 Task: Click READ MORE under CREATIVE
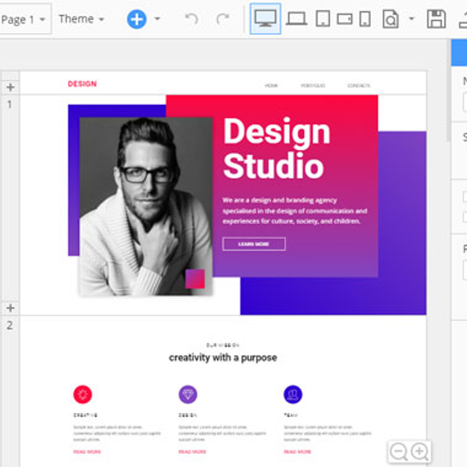(x=87, y=451)
